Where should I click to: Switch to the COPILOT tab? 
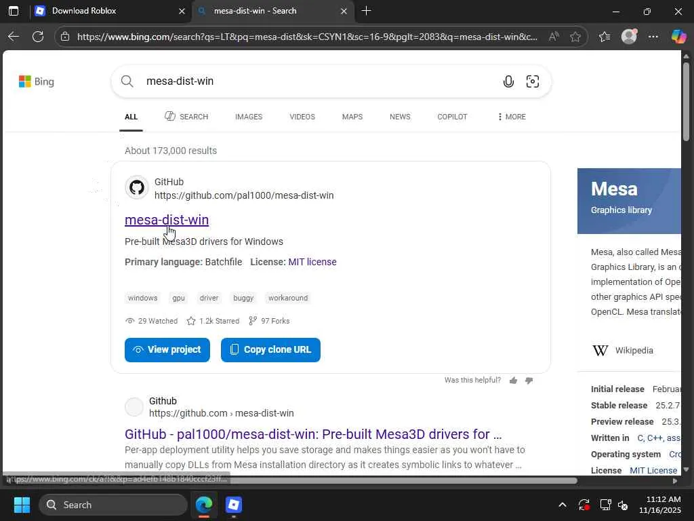pyautogui.click(x=452, y=117)
